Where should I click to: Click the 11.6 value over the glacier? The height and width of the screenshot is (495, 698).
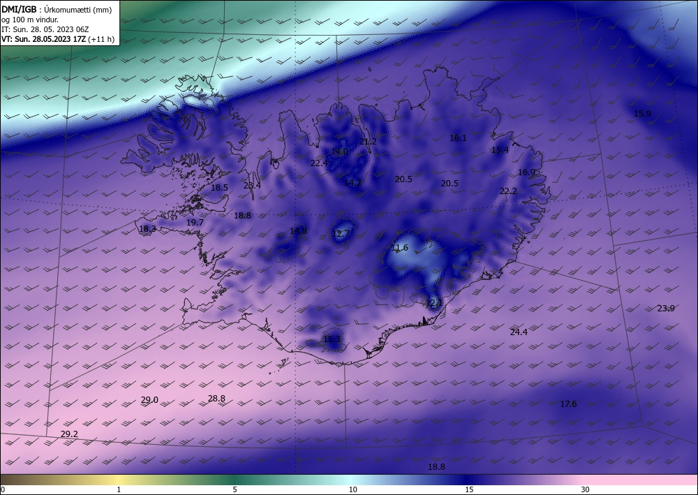[399, 247]
